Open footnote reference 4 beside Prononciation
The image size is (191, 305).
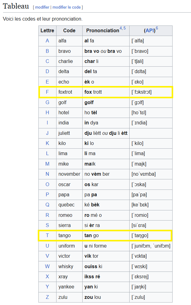click(121, 28)
